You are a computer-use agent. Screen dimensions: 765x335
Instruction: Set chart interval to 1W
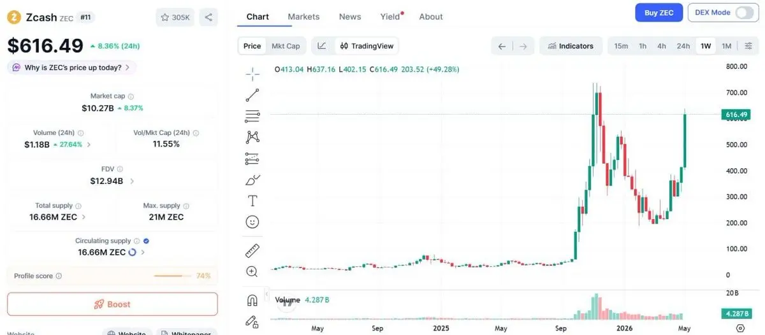[706, 46]
